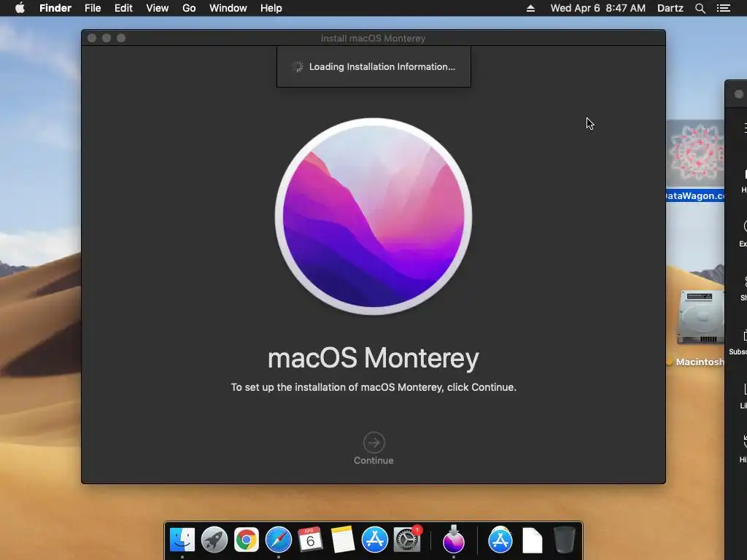The width and height of the screenshot is (747, 560).
Task: Click Install macOS Monterey Dock icon
Action: [453, 540]
